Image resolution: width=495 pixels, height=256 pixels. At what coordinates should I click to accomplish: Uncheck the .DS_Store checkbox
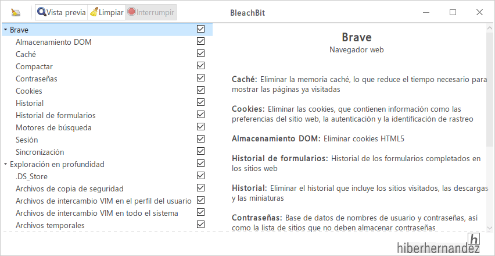coord(200,175)
